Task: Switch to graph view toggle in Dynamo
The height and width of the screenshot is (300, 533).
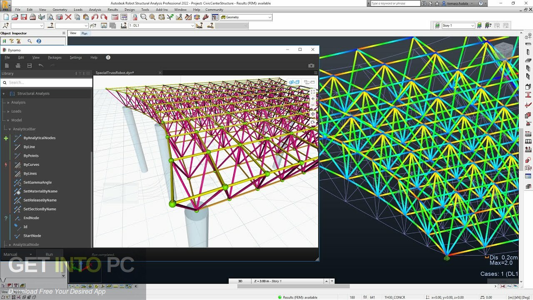Action: (309, 82)
